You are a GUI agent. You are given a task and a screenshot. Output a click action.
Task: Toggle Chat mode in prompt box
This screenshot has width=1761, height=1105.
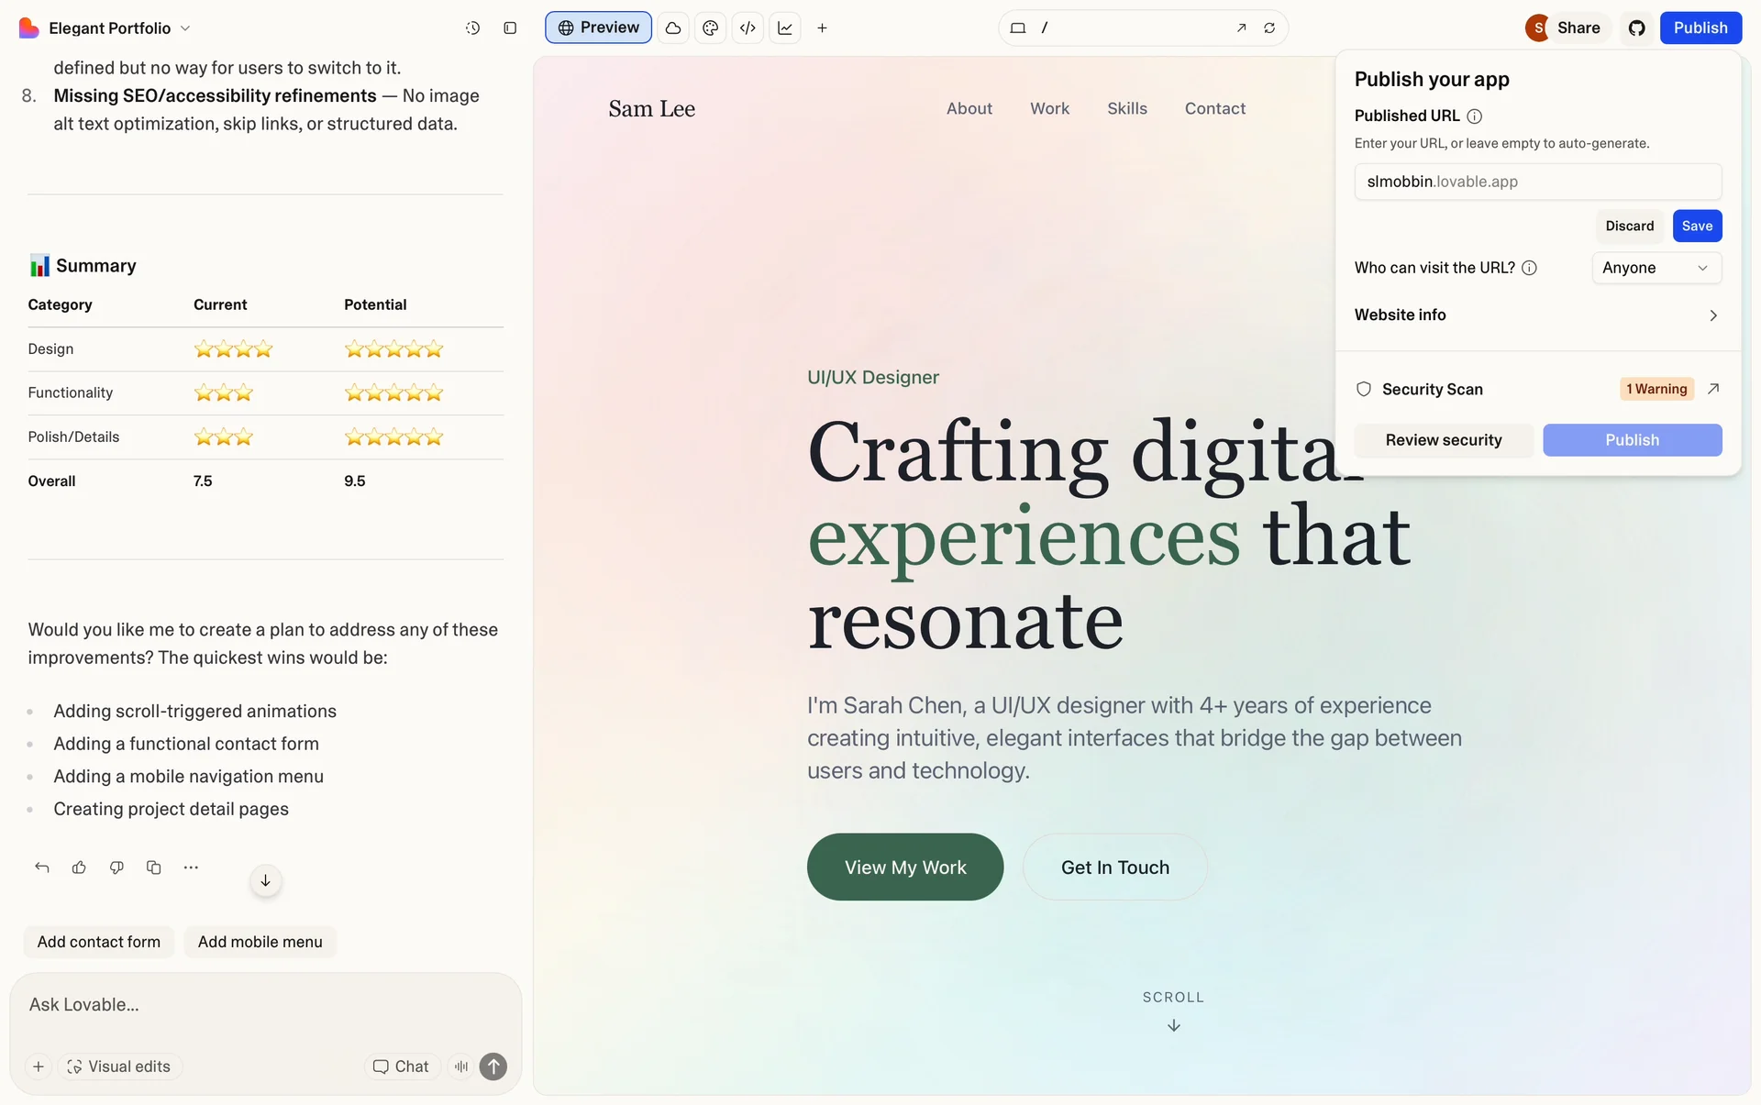click(401, 1066)
